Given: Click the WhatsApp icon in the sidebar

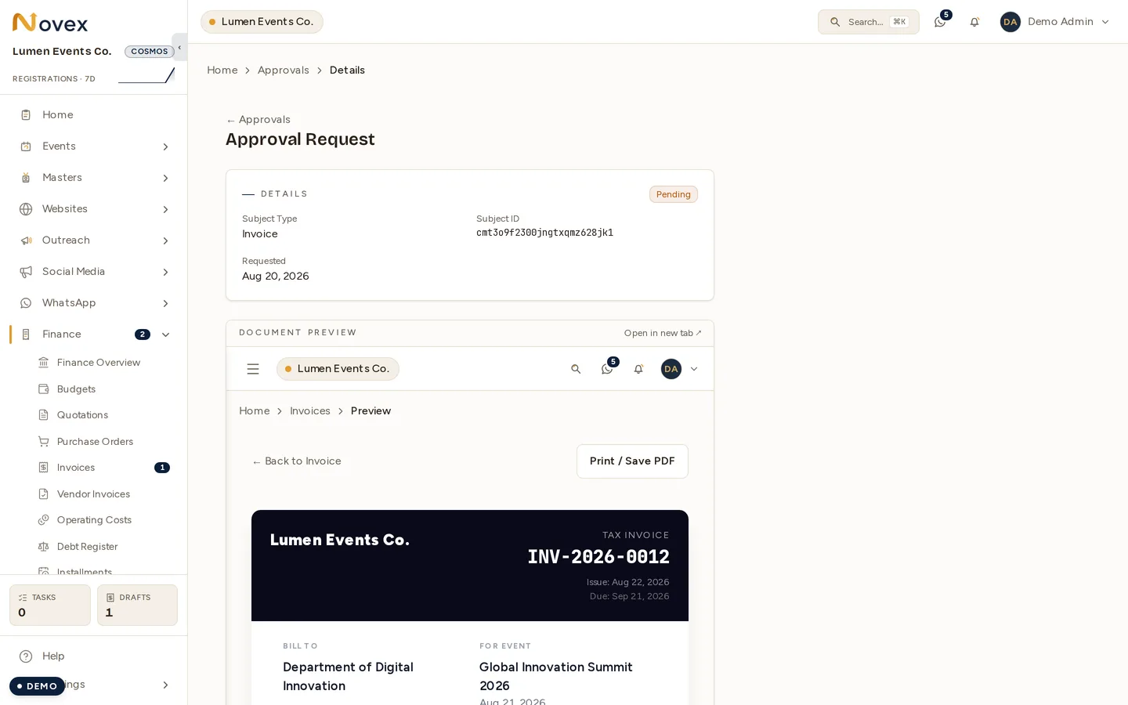Looking at the screenshot, I should 26,303.
